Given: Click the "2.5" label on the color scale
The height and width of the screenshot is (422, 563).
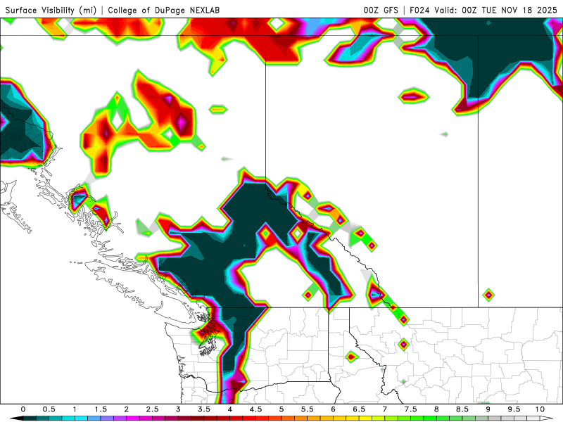Looking at the screenshot, I should [x=152, y=409].
